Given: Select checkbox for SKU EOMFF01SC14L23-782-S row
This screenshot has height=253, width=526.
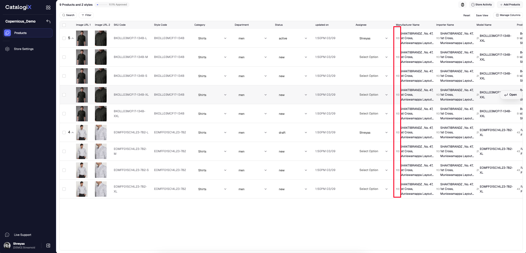Looking at the screenshot, I should pos(64,170).
